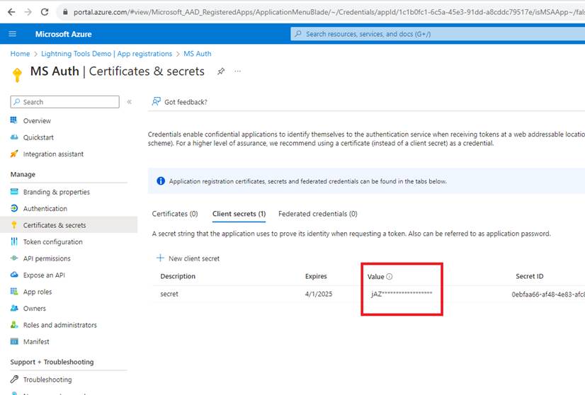Click the Secret ID value starting 0ebfaa66
Screen dimensions: 585x395
pyautogui.click(x=548, y=294)
